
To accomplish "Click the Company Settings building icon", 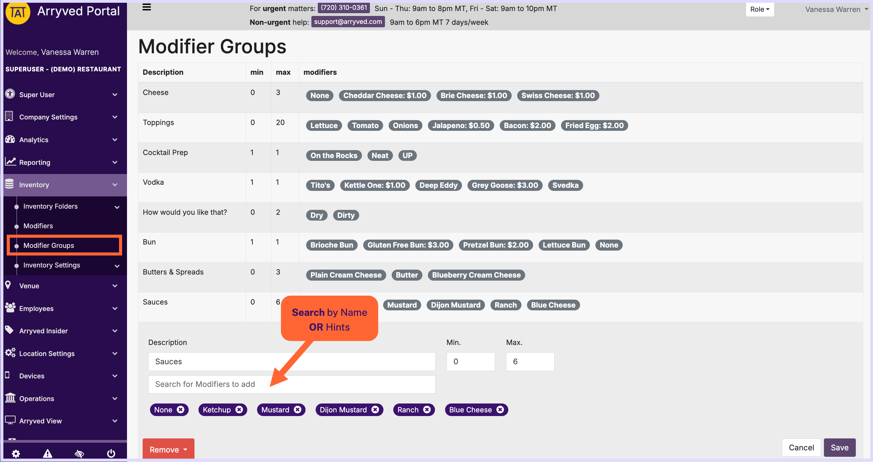I will pos(9,116).
